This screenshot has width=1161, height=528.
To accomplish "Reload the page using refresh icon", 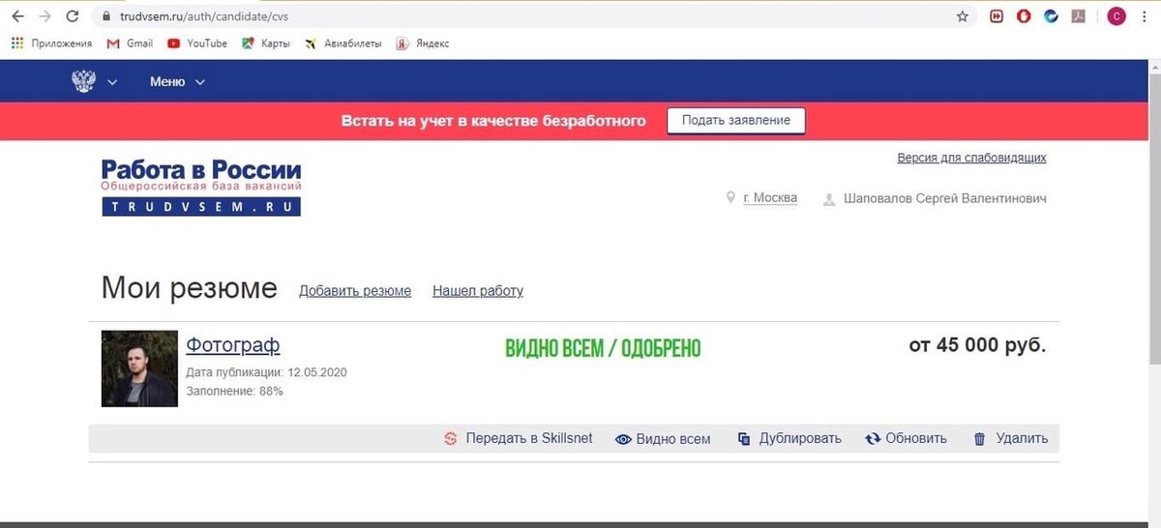I will 73,16.
